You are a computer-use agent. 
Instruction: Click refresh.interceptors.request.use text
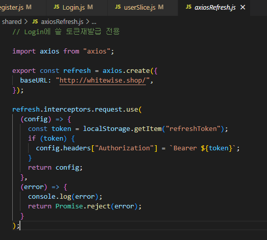point(75,110)
